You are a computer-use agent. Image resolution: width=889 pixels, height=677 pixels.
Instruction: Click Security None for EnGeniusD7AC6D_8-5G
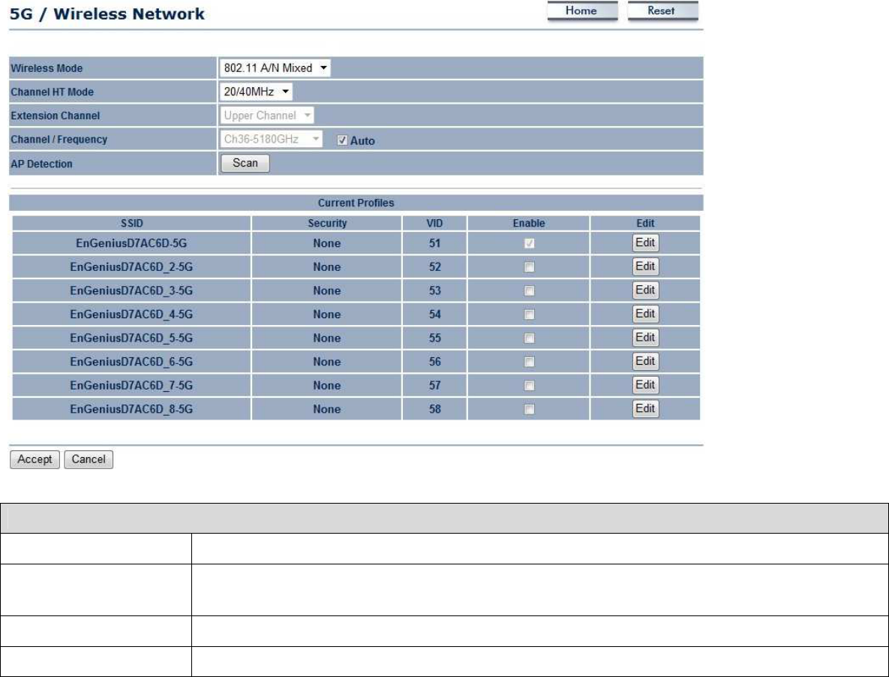pos(327,409)
